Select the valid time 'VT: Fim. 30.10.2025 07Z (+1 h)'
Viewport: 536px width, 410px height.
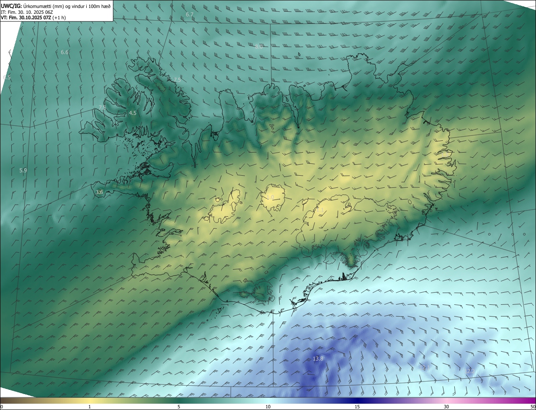(33, 18)
